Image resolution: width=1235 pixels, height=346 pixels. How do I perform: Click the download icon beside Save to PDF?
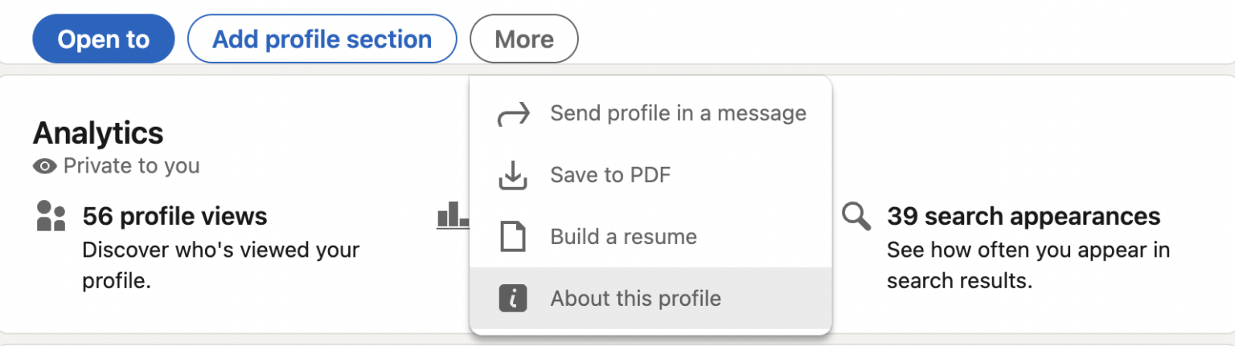(x=513, y=175)
